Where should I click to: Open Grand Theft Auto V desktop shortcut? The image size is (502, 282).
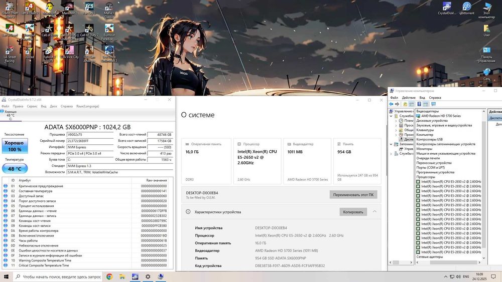(10, 10)
